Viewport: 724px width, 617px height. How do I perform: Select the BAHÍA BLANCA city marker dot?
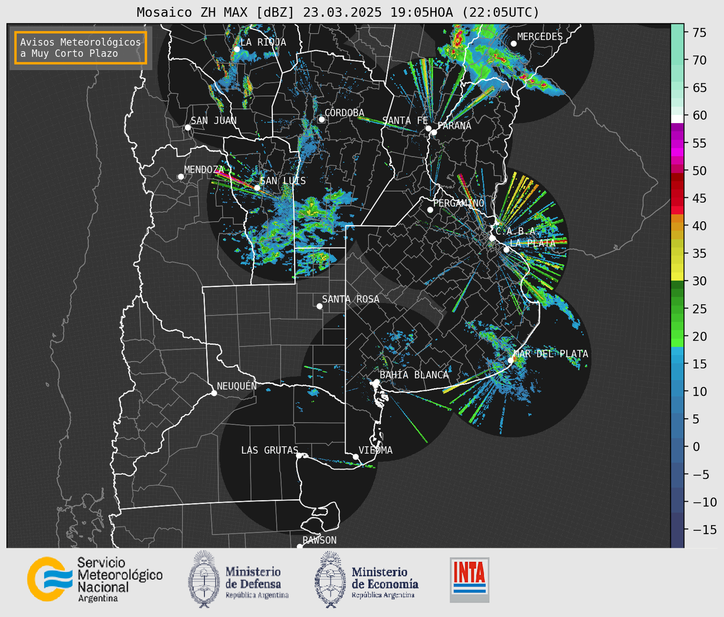[x=376, y=382]
